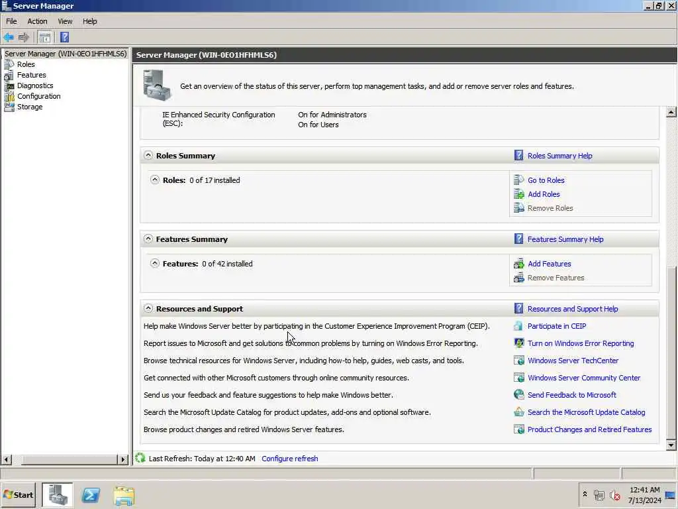Collapse the Features Summary section
Screen dimensions: 678x509
tap(148, 239)
